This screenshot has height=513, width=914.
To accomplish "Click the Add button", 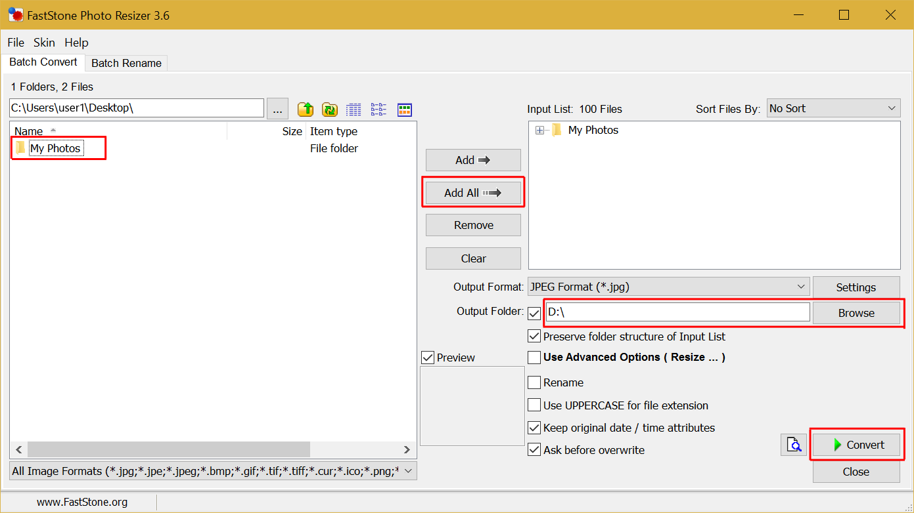I will (473, 160).
